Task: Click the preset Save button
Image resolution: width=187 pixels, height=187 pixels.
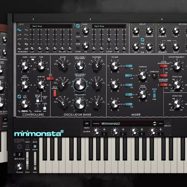Action: pos(161,123)
